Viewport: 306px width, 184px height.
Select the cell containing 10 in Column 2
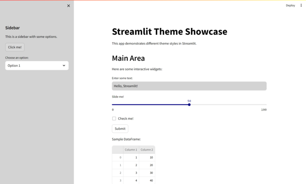(147, 158)
